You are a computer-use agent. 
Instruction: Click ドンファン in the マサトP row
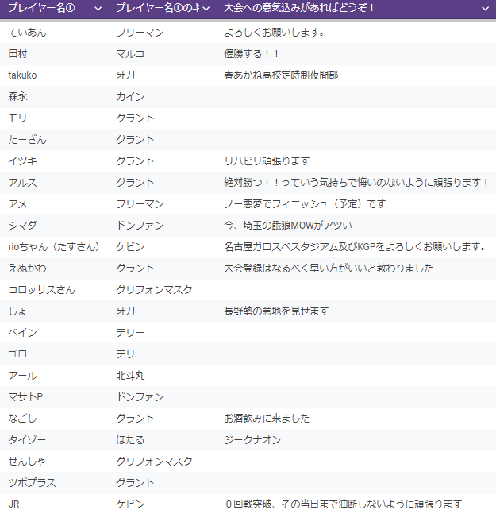tap(140, 397)
